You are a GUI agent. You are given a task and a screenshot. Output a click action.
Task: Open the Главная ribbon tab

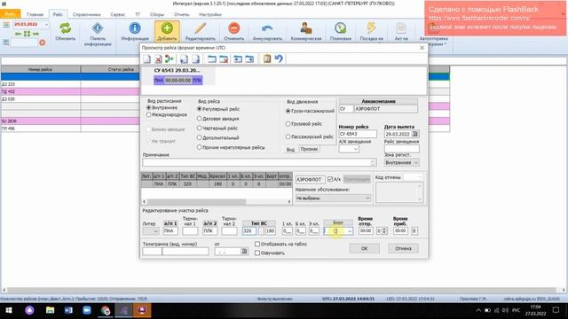pos(35,14)
